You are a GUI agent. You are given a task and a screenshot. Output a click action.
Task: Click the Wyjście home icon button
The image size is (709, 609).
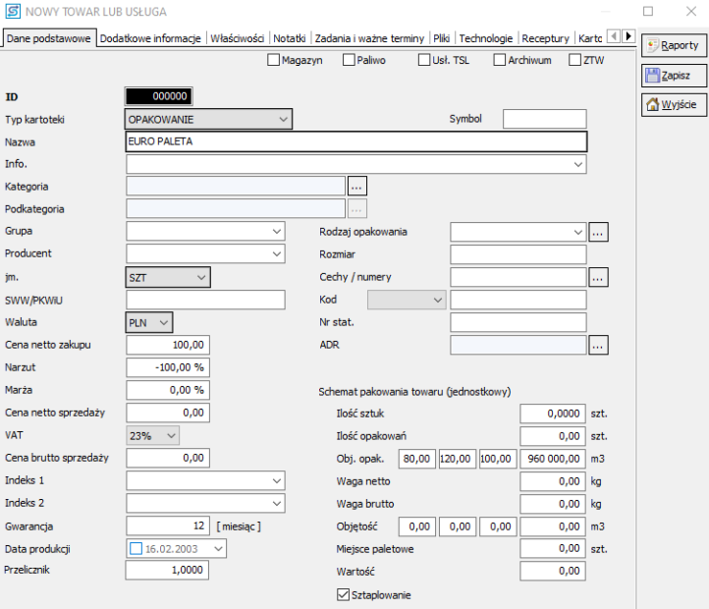click(652, 104)
